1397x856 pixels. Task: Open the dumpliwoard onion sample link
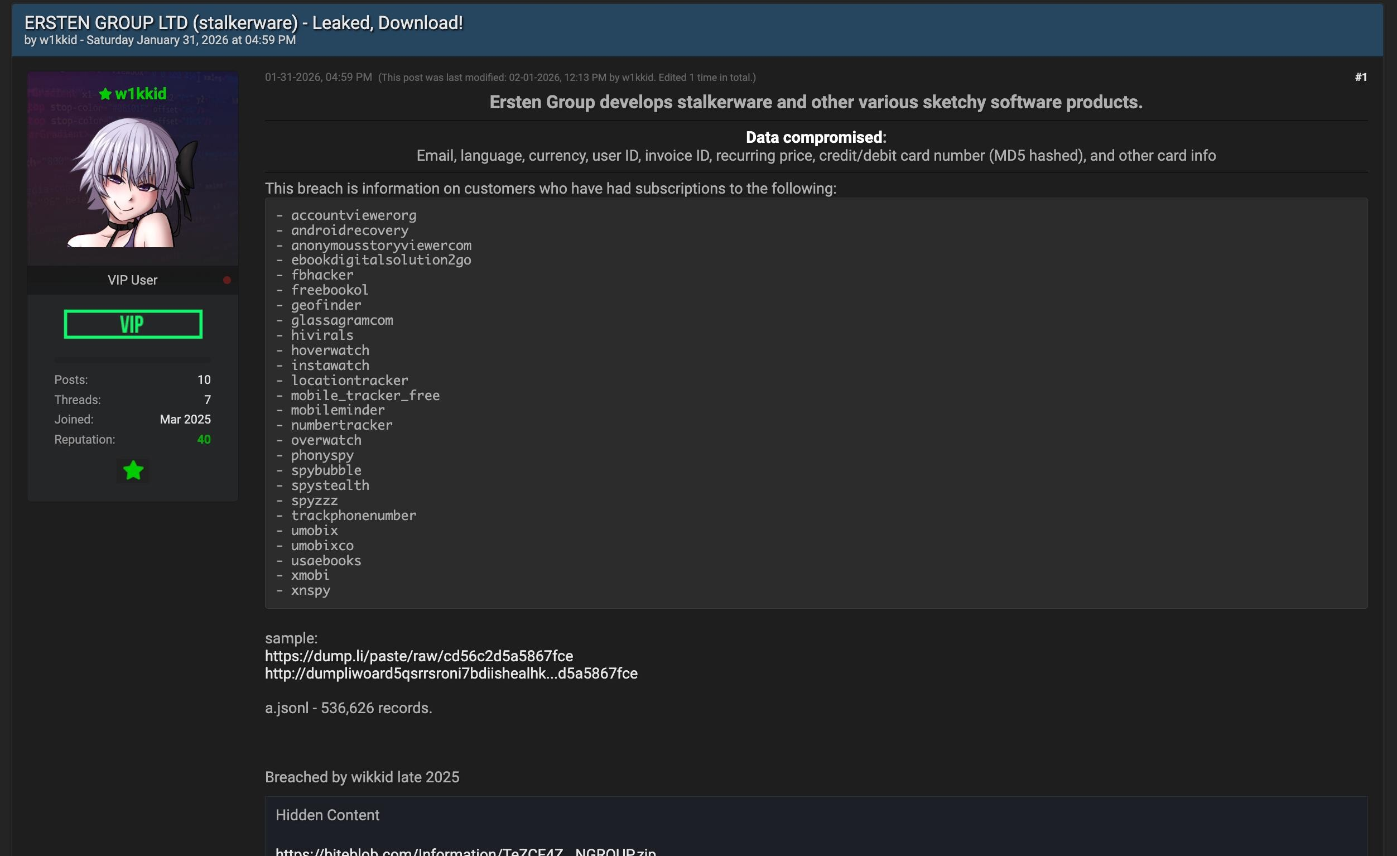click(451, 674)
